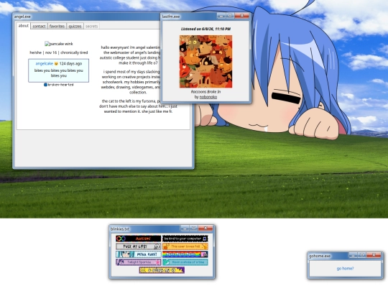Screen dimensions: 388x291
Task: Switch to the favorites tab
Action: (x=57, y=27)
